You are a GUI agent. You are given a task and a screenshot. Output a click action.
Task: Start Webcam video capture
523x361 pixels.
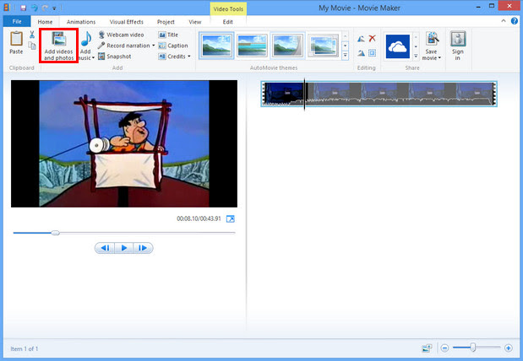121,35
